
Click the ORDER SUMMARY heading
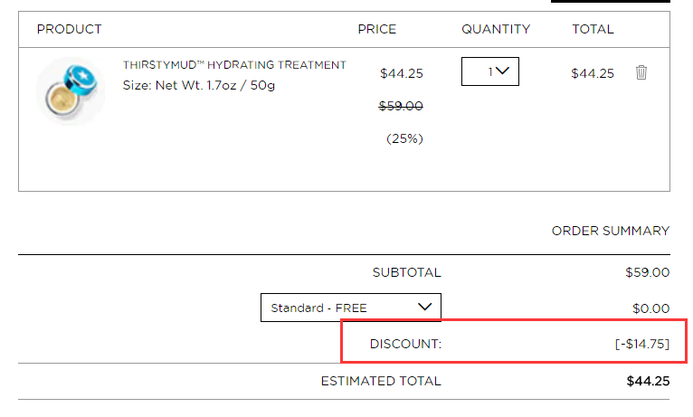611,231
